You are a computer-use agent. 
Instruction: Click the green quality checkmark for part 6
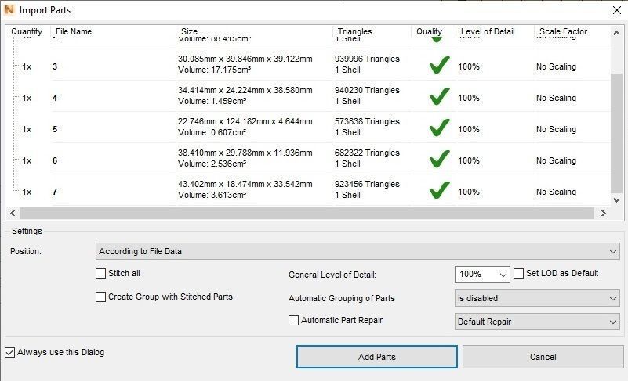(439, 160)
